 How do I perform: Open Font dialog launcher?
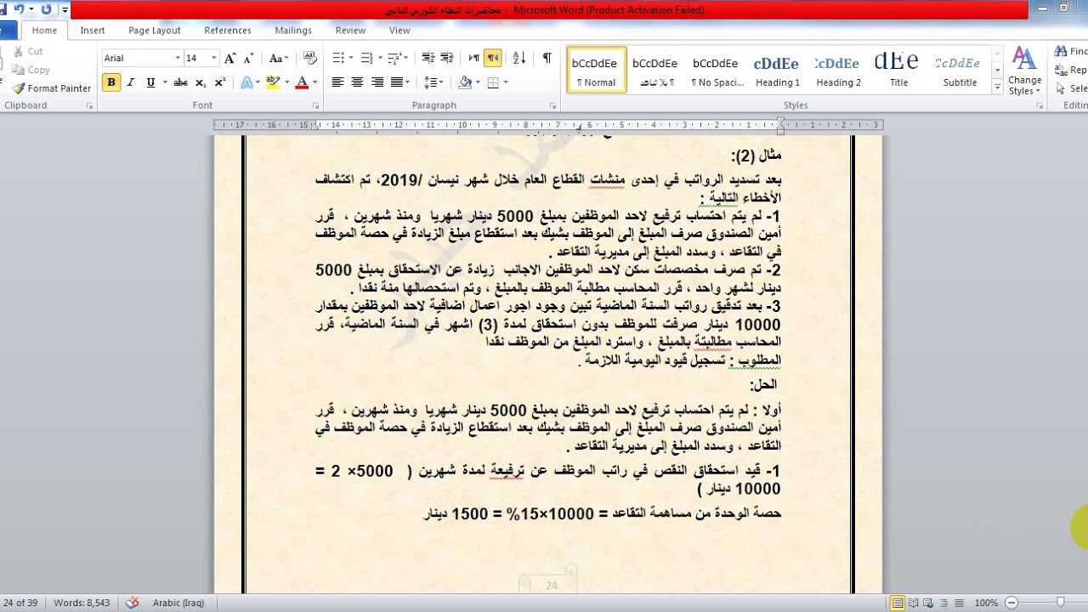pyautogui.click(x=315, y=105)
